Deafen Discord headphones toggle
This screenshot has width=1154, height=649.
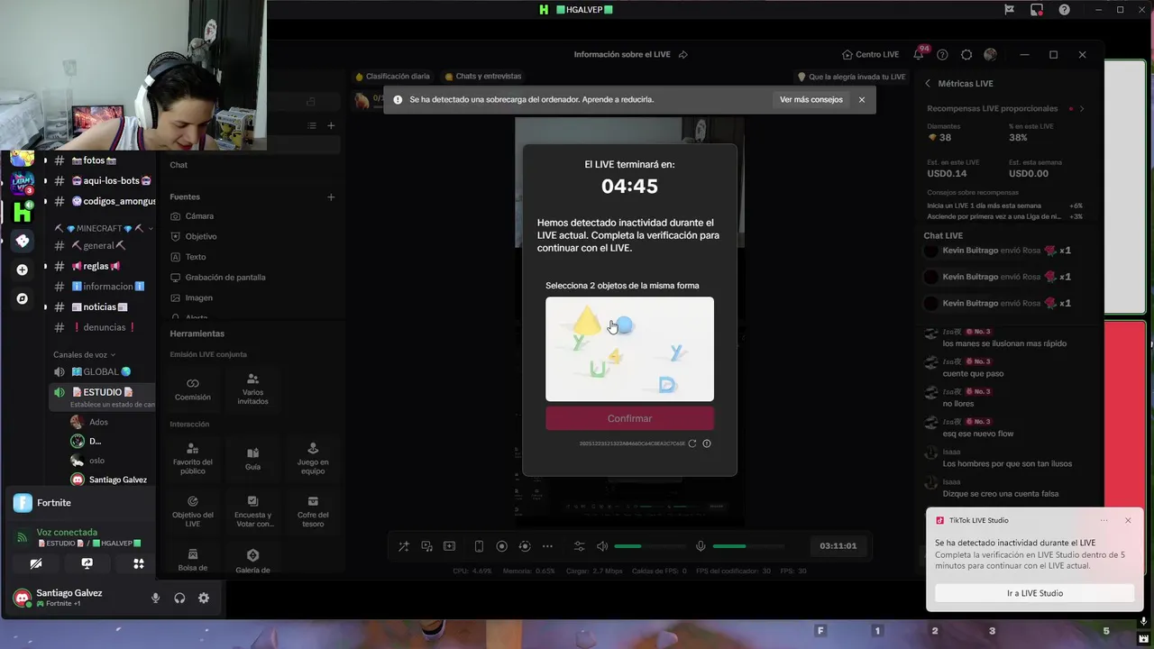point(179,598)
